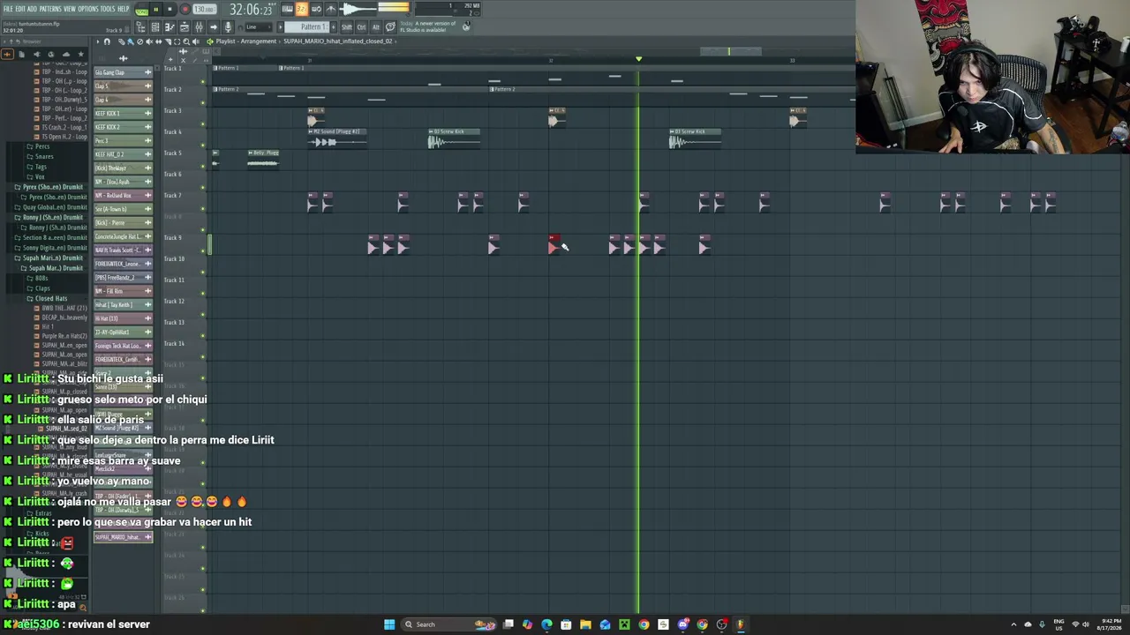Toggle the playlist magnet snap icon

108,41
